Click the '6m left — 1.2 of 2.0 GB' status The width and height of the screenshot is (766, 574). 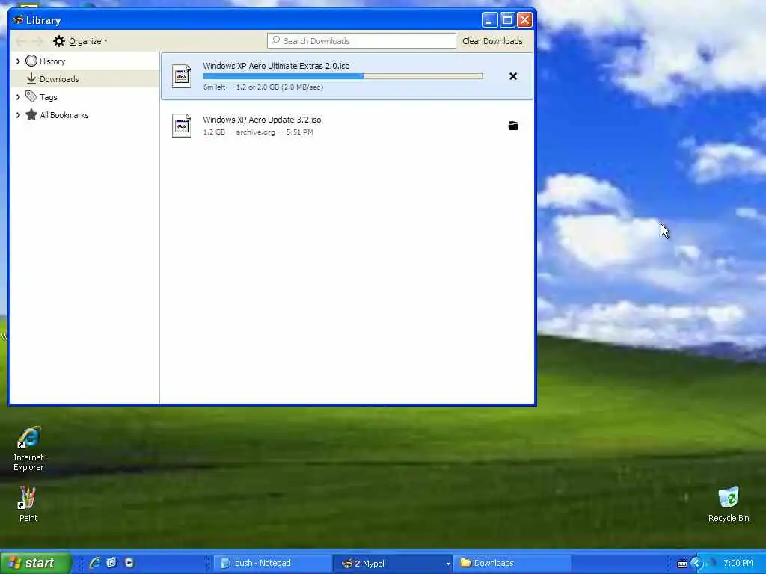tap(263, 87)
